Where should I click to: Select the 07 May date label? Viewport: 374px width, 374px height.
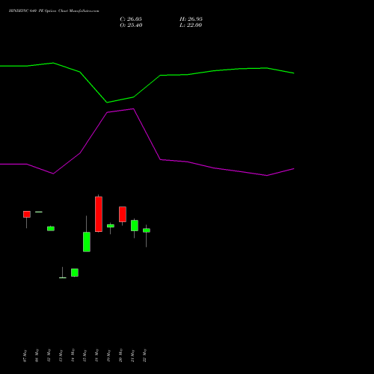pos(25,356)
